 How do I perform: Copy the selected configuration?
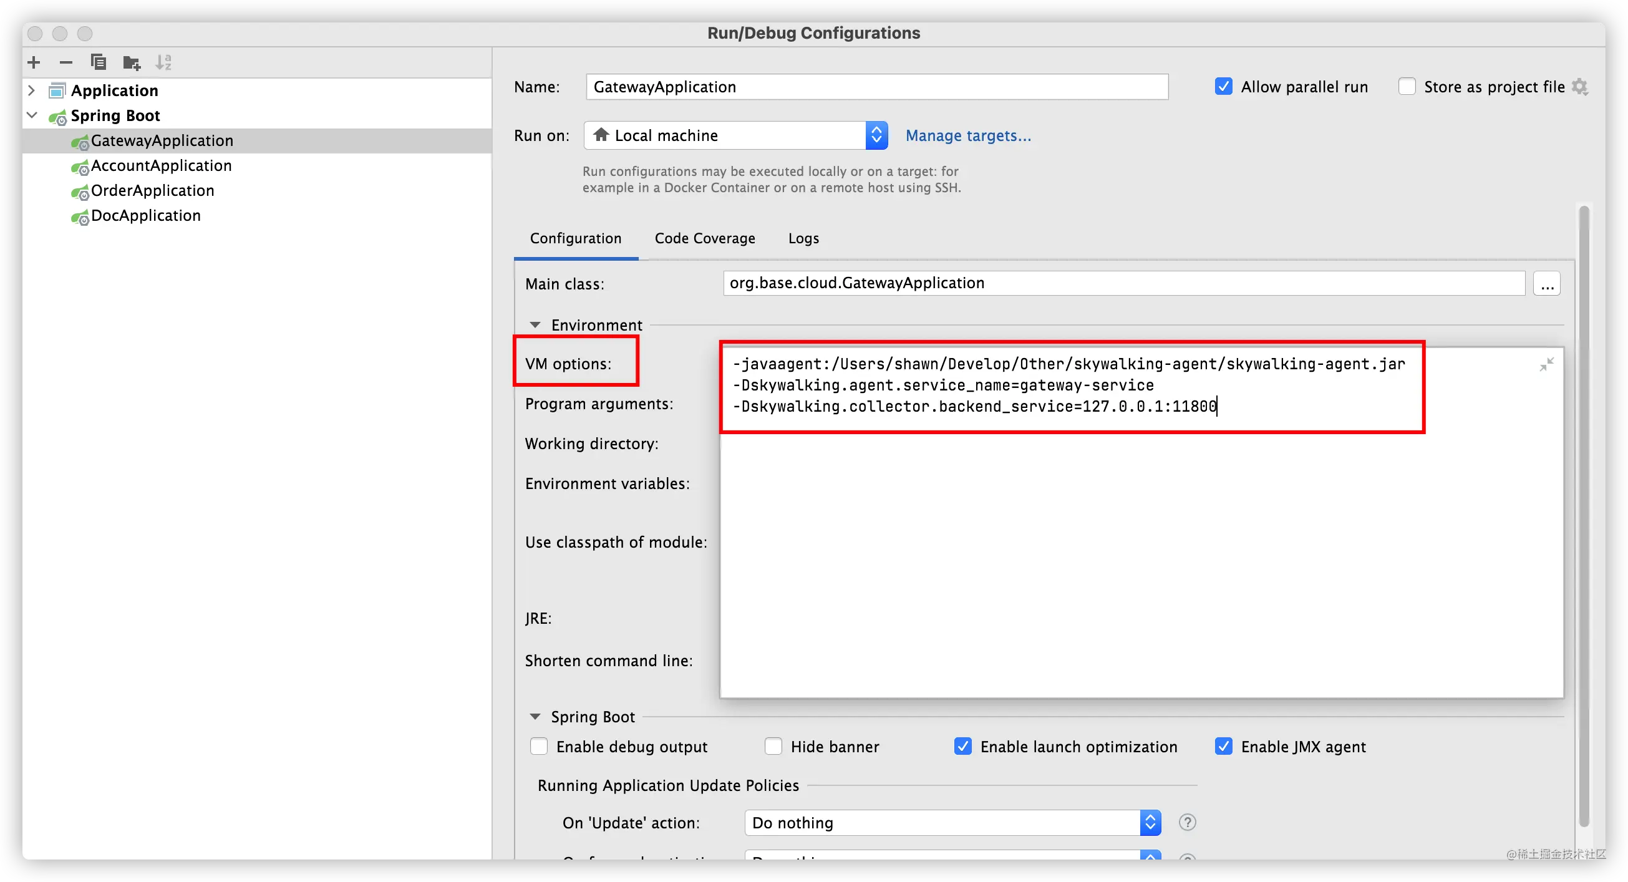(x=98, y=62)
